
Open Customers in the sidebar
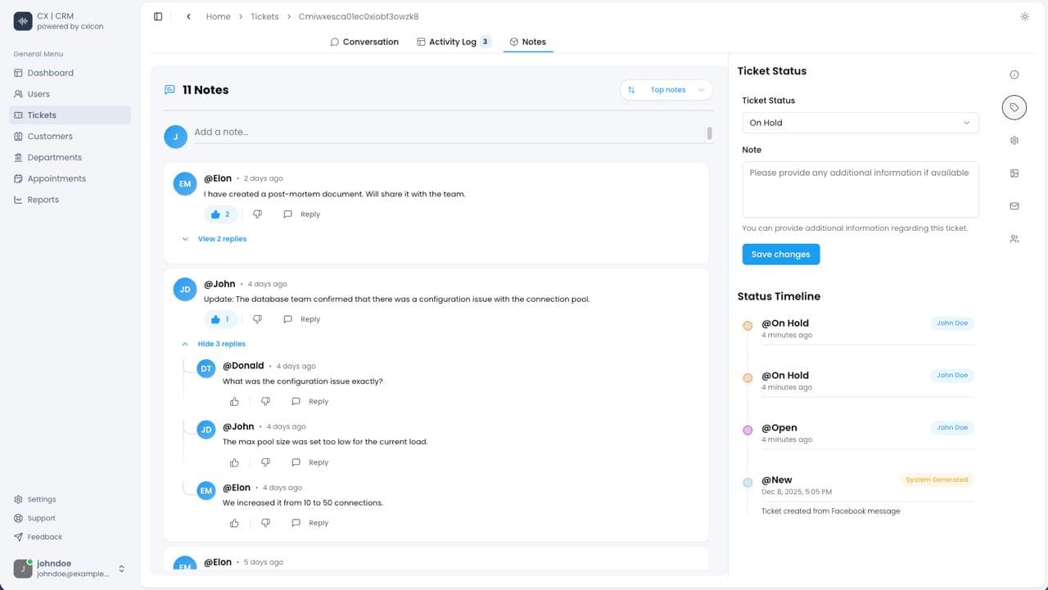[70, 137]
